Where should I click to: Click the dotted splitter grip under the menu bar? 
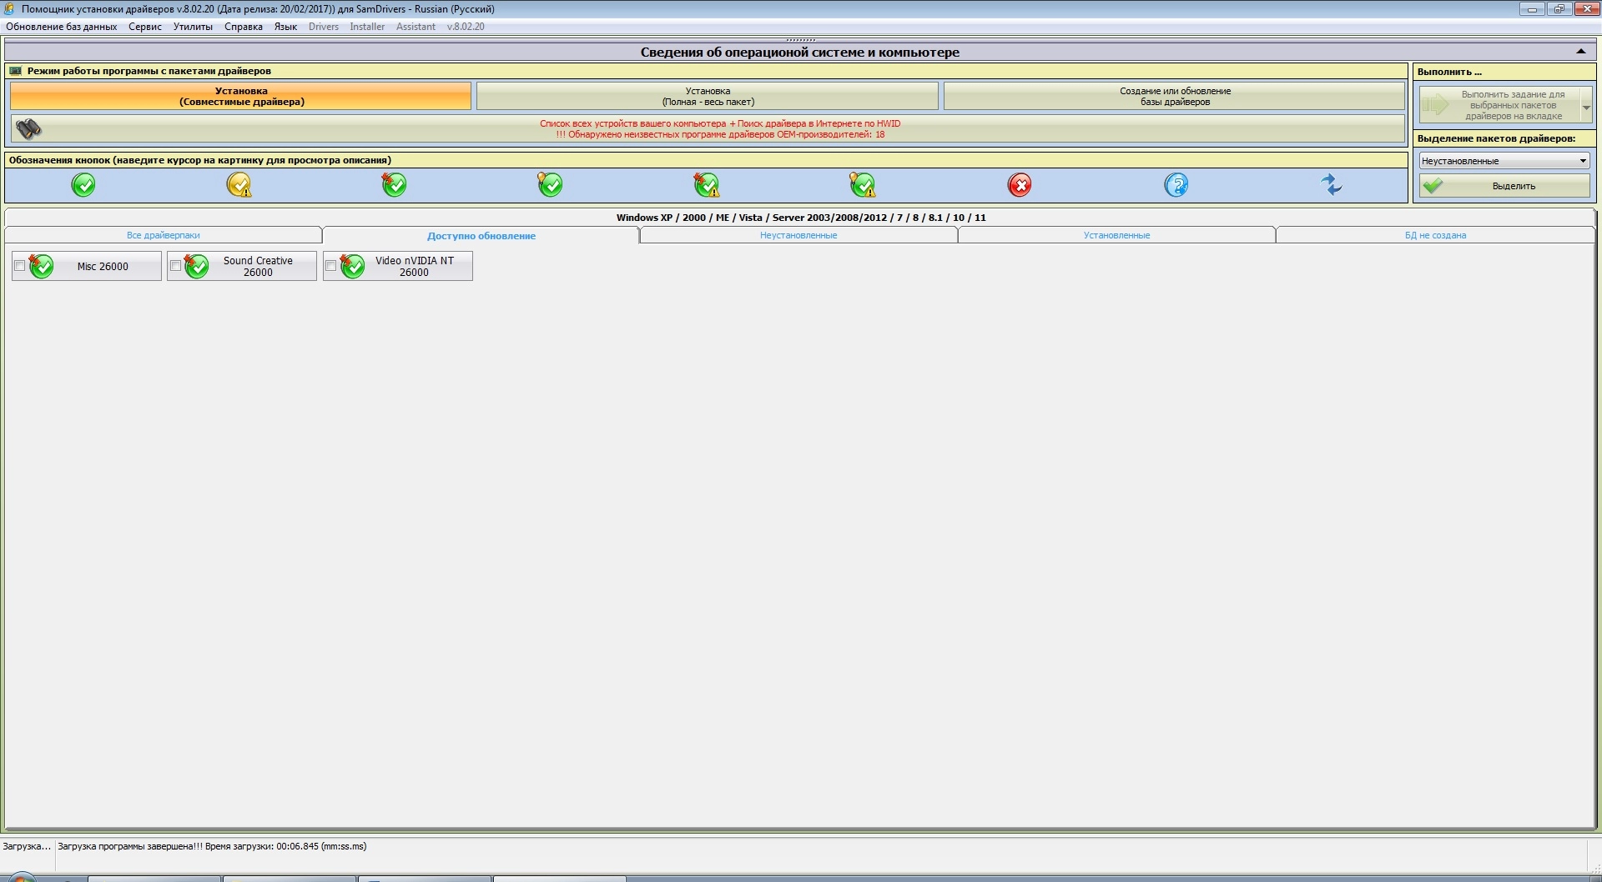click(801, 40)
